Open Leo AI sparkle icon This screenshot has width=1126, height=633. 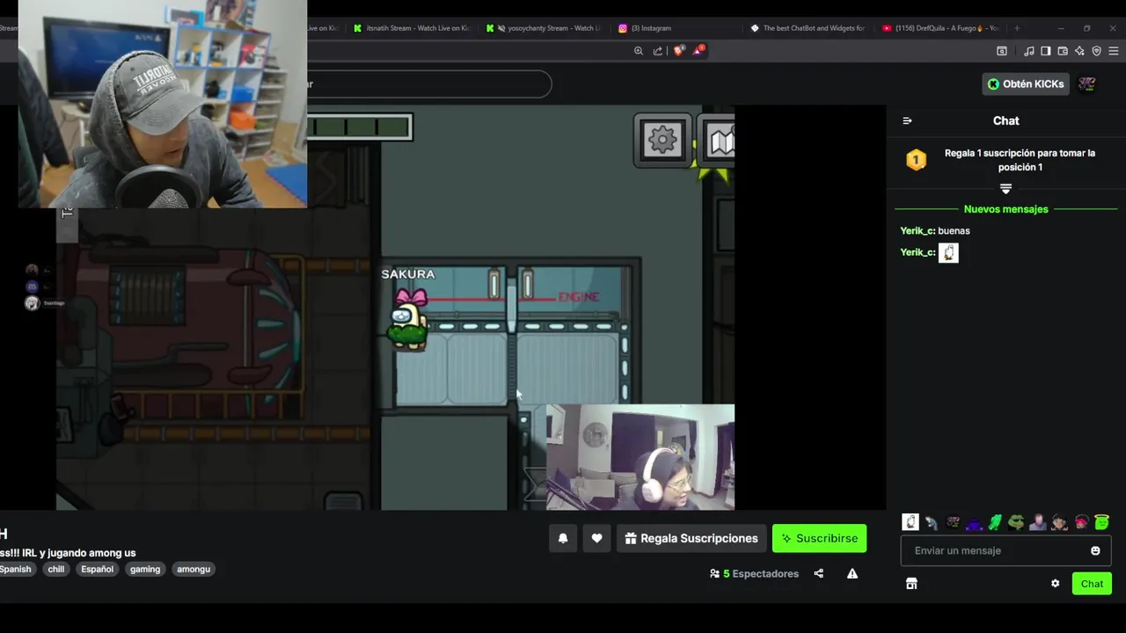[x=1079, y=51]
